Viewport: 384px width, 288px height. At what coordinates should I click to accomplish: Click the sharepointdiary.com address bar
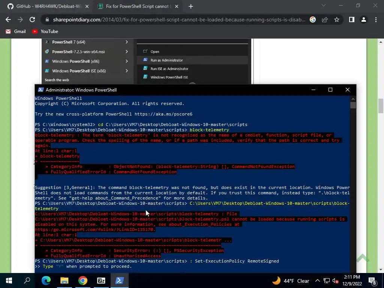point(179,19)
